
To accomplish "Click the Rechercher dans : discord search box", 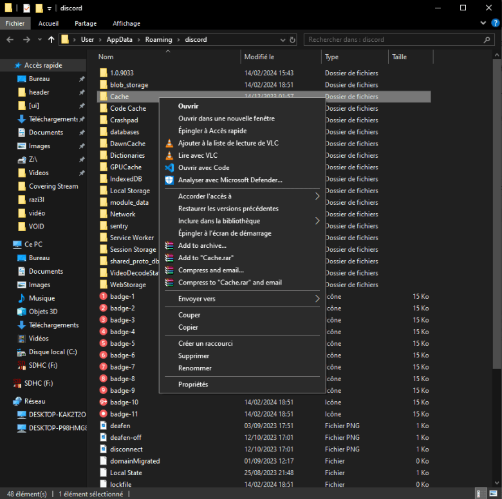I will click(x=393, y=40).
